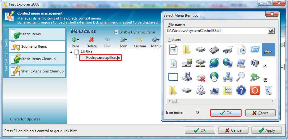Select the program document icon with colored dots
Image resolution: width=288 pixels, height=139 pixels.
[173, 49]
